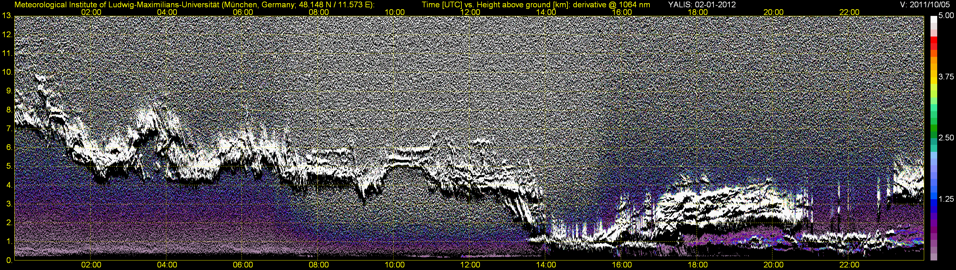The height and width of the screenshot is (270, 956).
Task: Click the 18:00 label on the bottom time axis
Action: [x=698, y=265]
